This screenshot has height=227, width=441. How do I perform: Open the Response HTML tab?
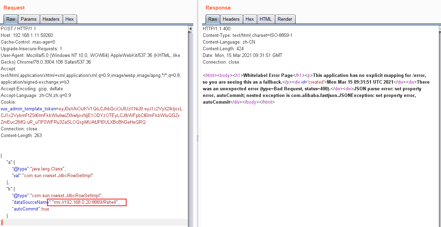pos(266,19)
